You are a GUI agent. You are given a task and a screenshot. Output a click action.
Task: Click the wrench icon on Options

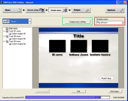point(122,10)
